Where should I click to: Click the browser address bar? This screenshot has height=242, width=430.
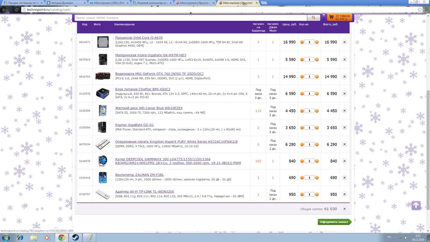(219, 10)
